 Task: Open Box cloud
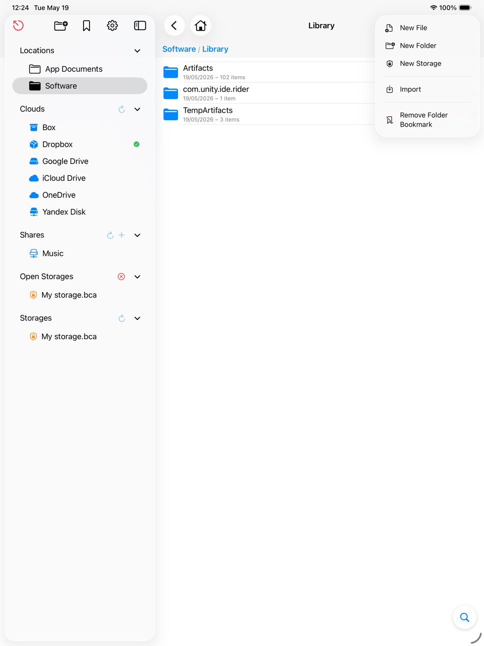pos(79,128)
